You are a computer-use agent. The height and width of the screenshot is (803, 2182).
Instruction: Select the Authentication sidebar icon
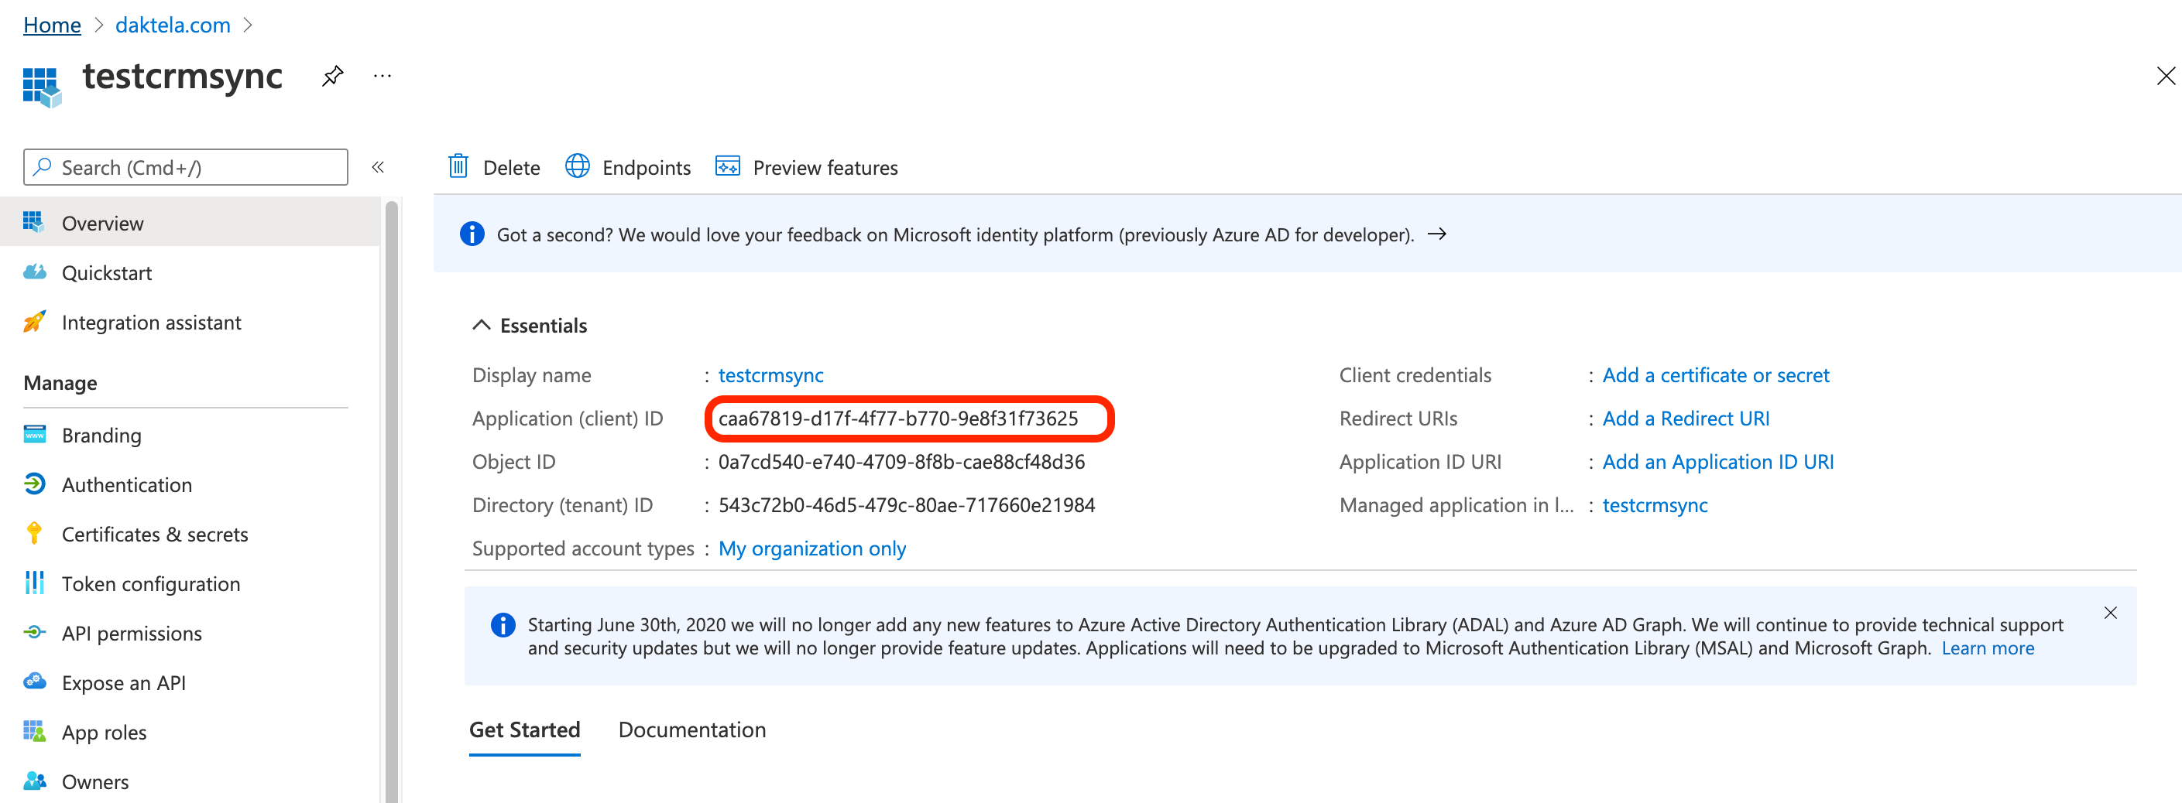tap(34, 484)
